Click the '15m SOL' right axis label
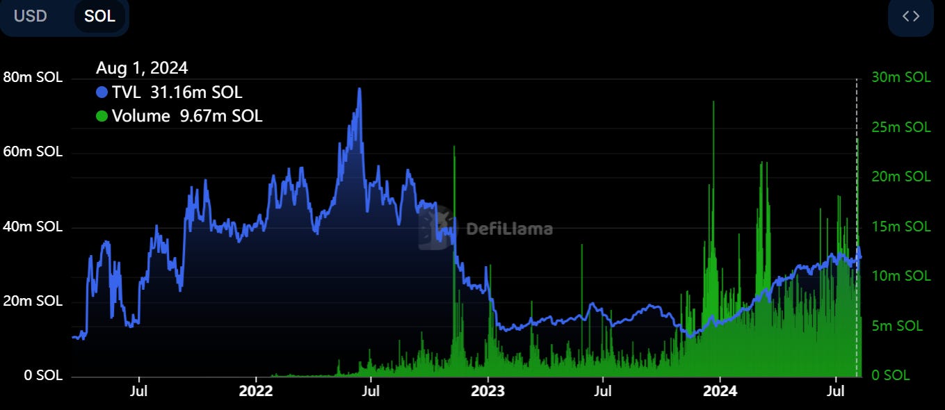Viewport: 945px width, 410px height. 901,227
